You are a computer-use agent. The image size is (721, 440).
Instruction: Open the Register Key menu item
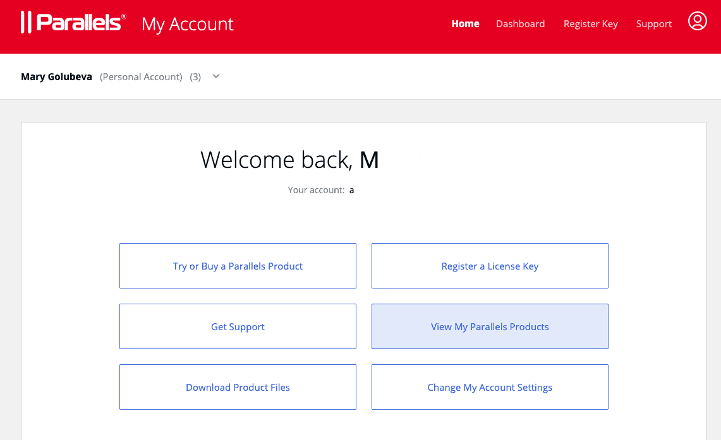(590, 23)
